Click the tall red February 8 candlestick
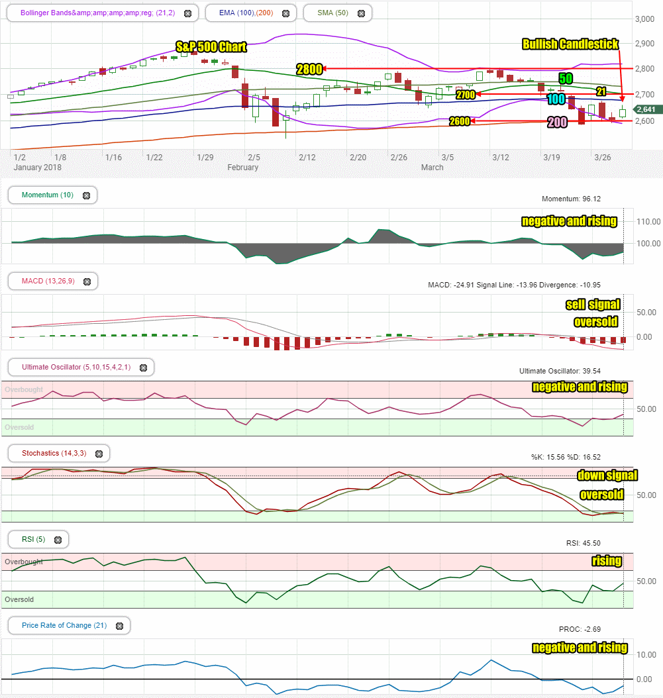663x698 pixels. click(x=276, y=112)
